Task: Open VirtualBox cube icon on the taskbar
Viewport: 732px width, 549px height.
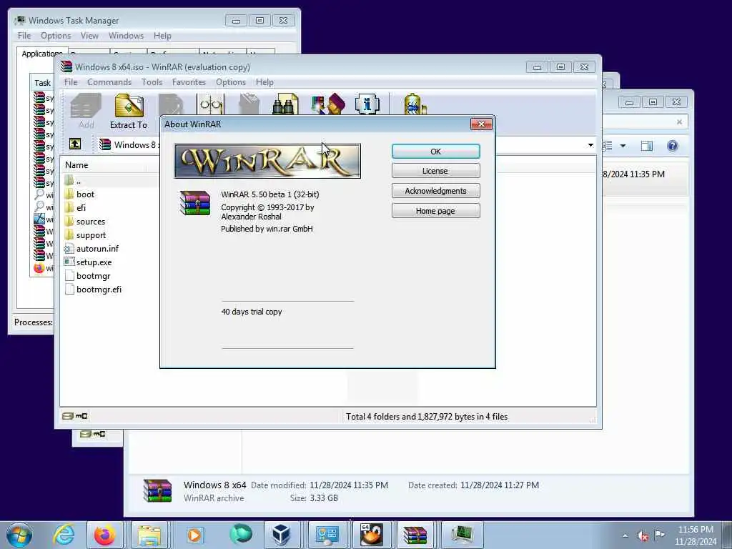Action: tap(282, 535)
